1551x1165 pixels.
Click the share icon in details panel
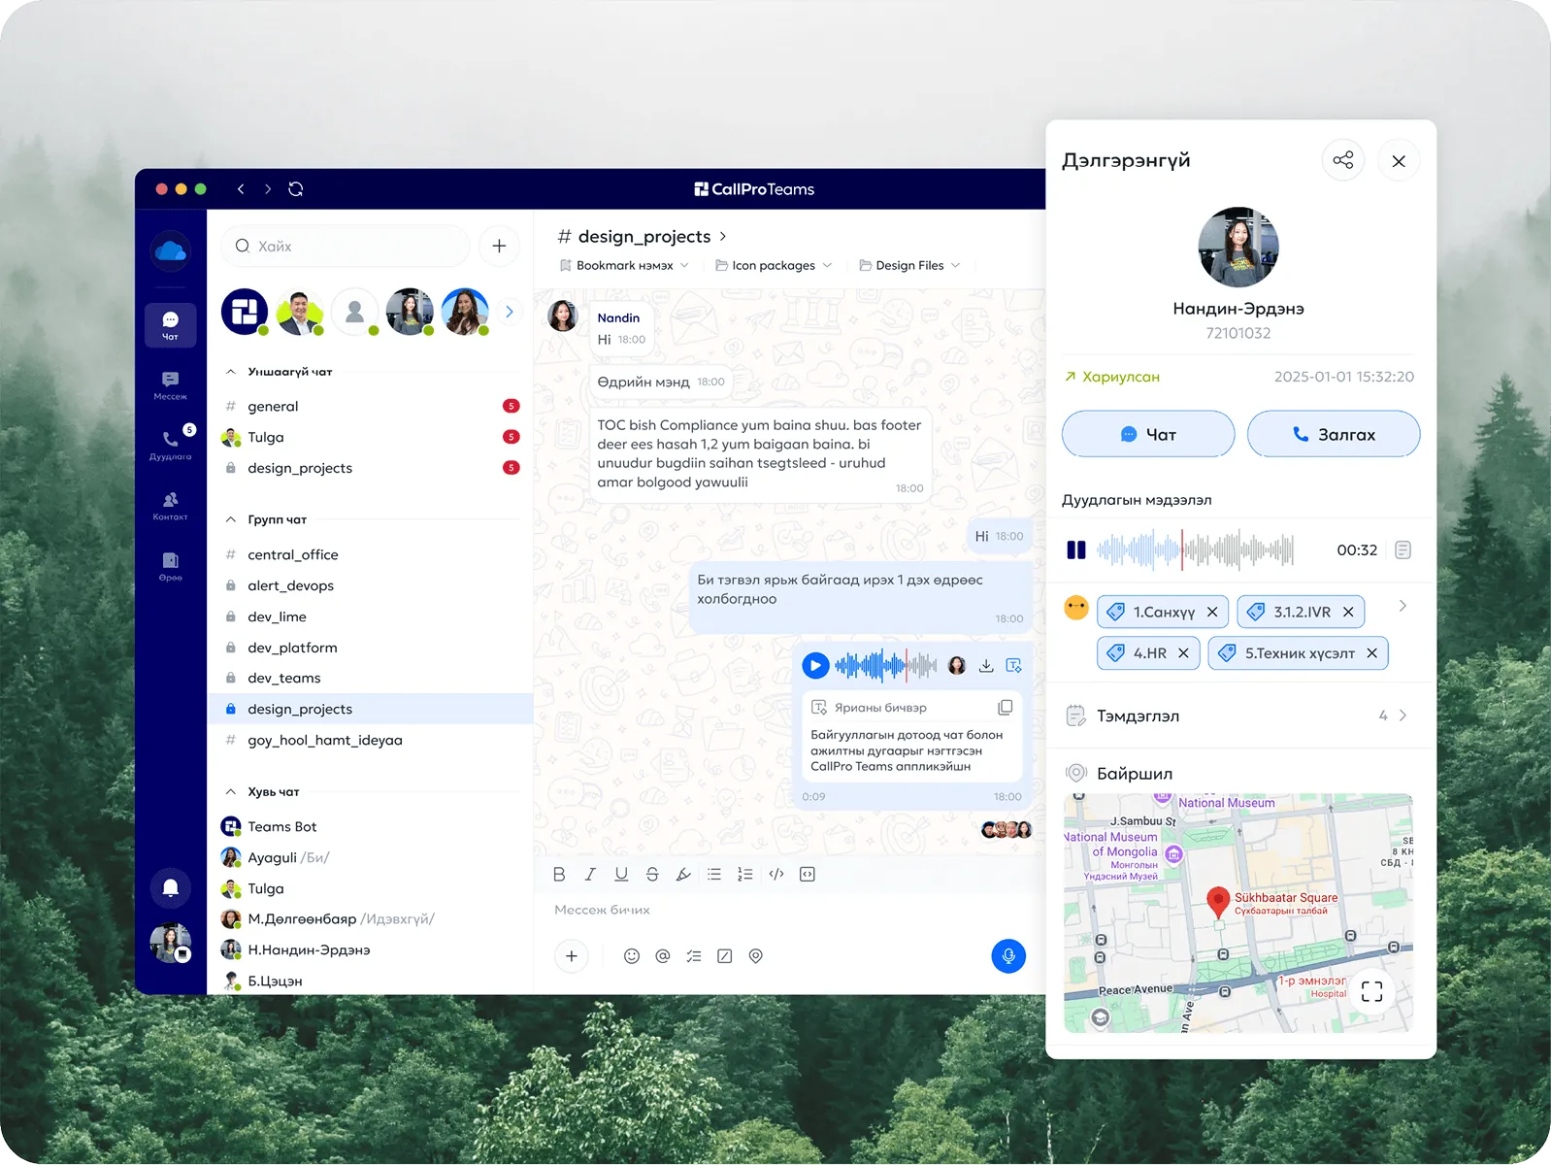(x=1342, y=160)
